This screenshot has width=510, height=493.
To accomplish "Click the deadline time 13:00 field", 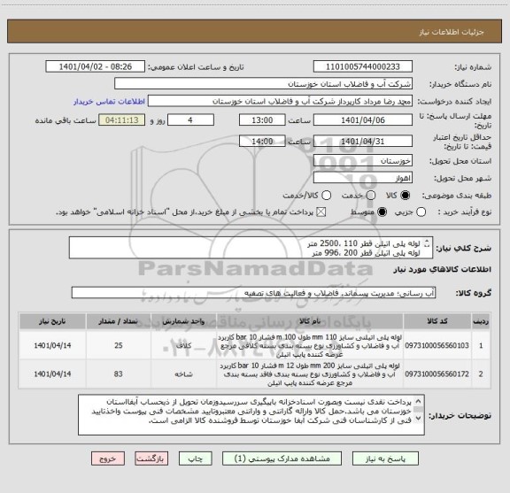I will (x=262, y=120).
